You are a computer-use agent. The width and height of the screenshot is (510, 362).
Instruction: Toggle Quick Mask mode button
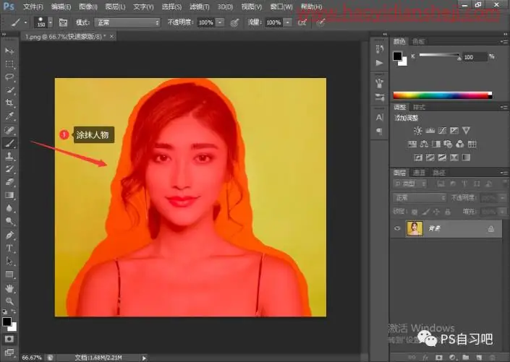coord(9,339)
